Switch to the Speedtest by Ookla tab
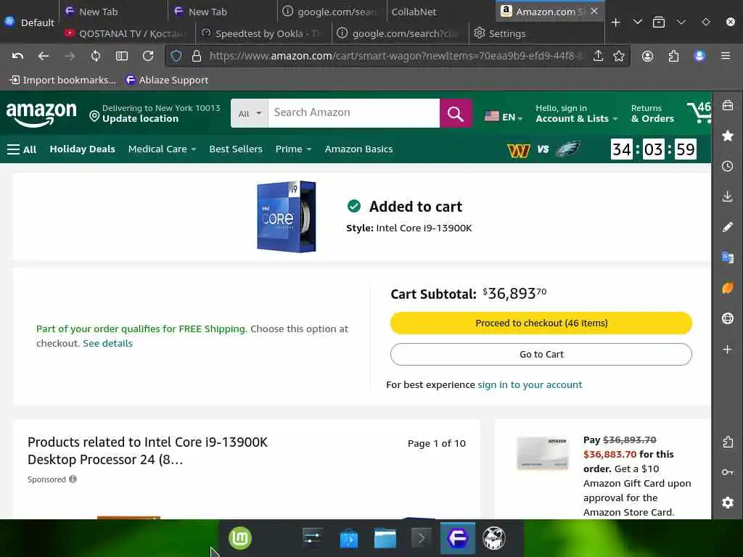This screenshot has height=557, width=743. (264, 33)
